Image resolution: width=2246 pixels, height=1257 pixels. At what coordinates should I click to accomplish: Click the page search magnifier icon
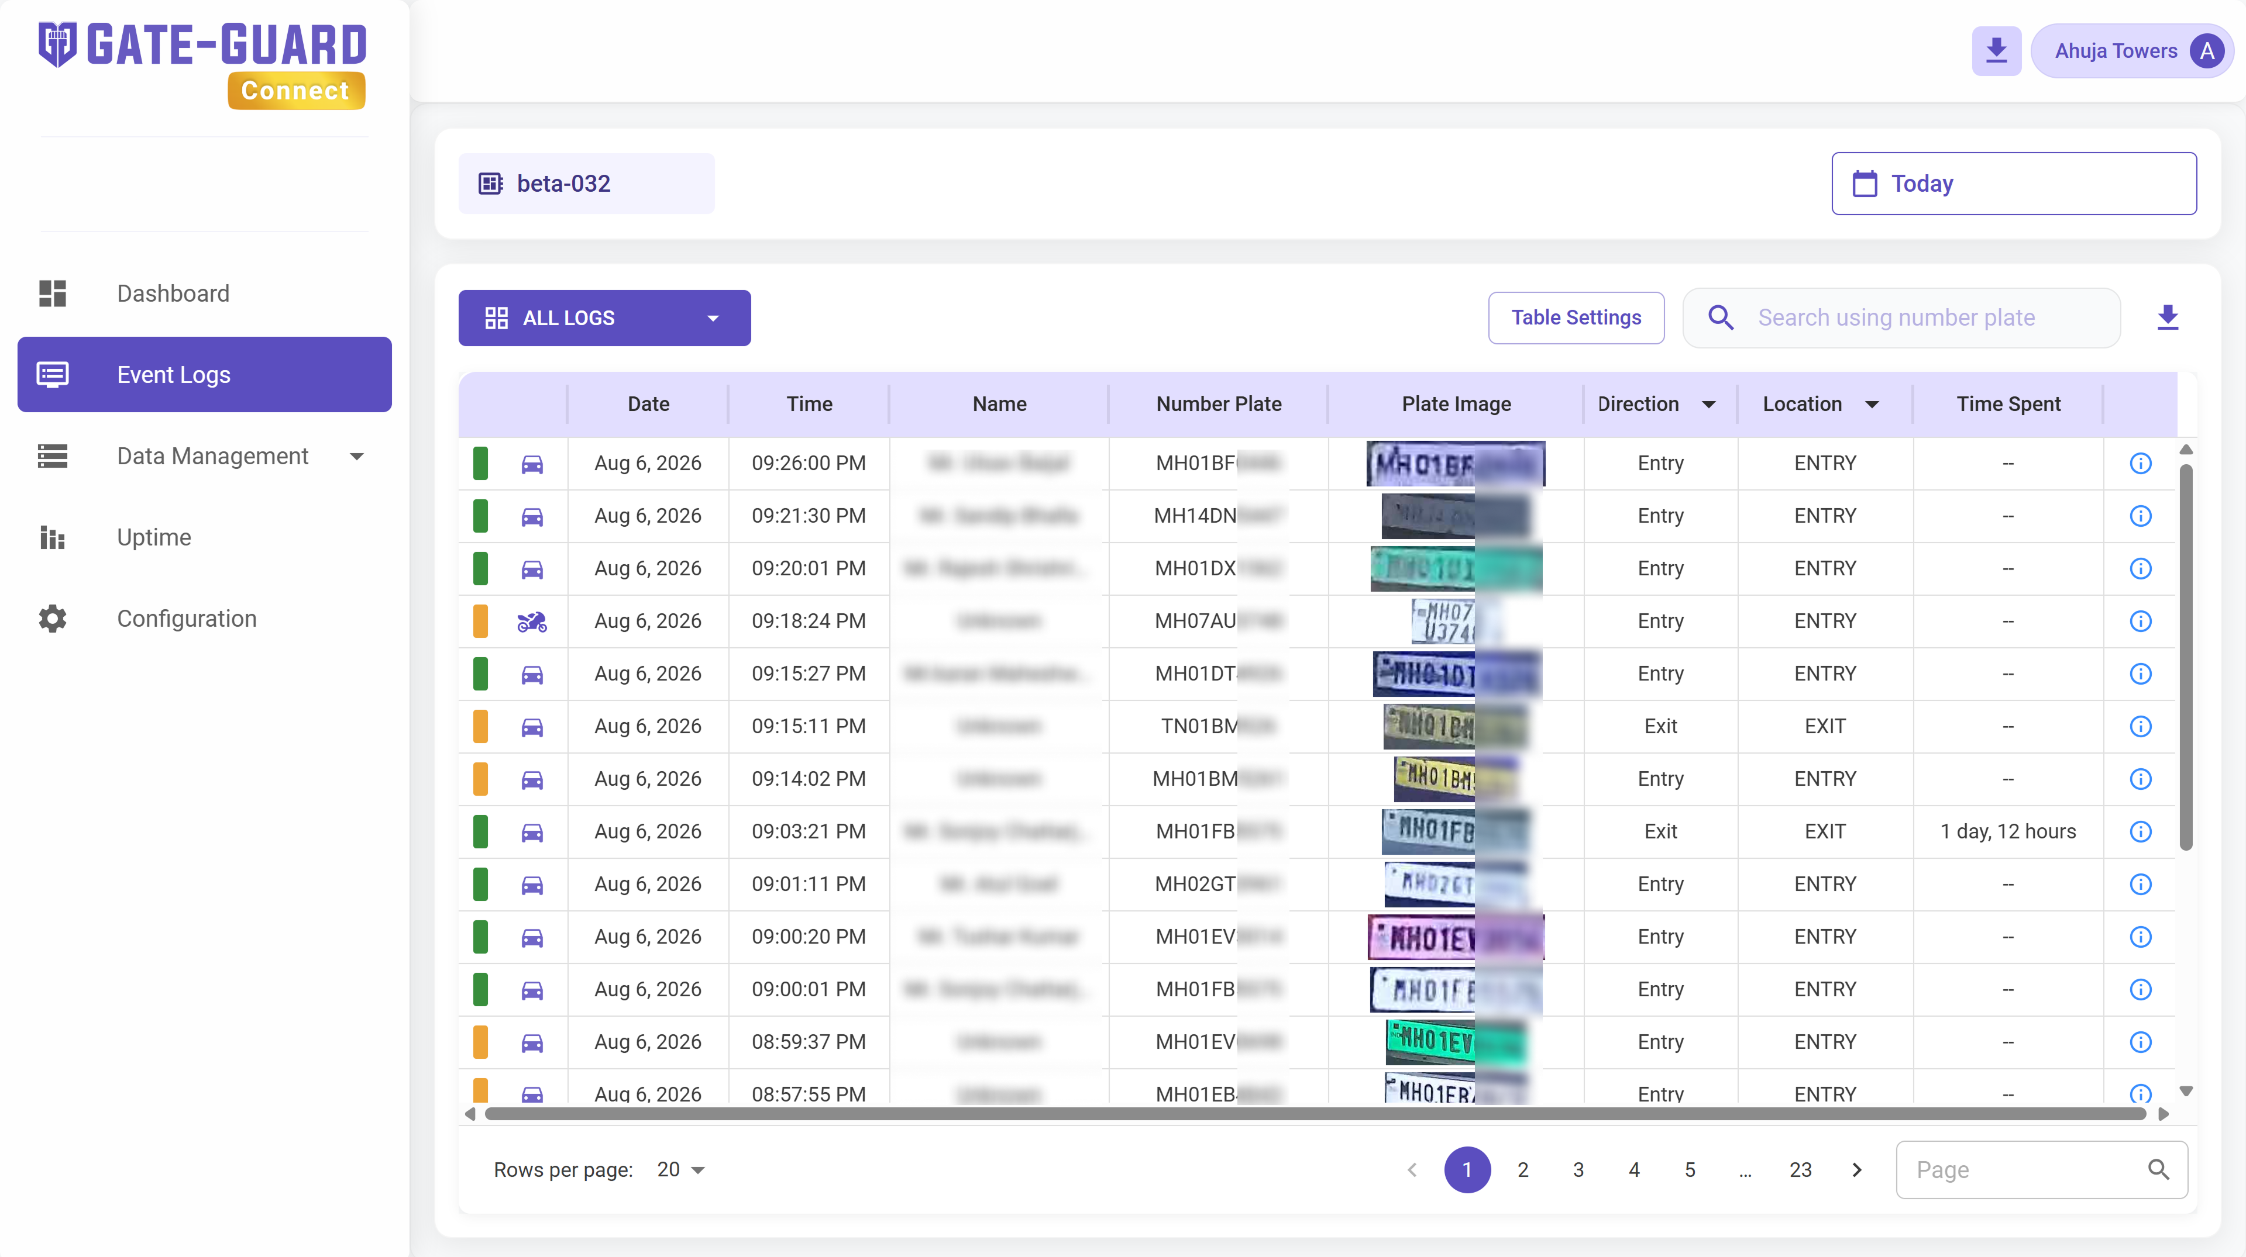(2158, 1170)
